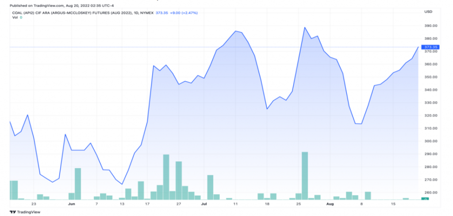
Task: Click the '23' date label on the time axis
Action: pos(34,204)
